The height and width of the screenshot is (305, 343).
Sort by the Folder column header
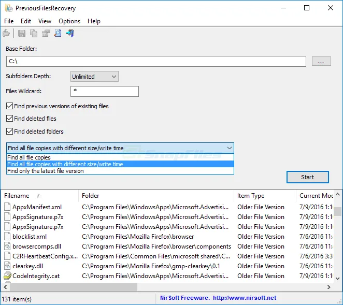pos(156,196)
